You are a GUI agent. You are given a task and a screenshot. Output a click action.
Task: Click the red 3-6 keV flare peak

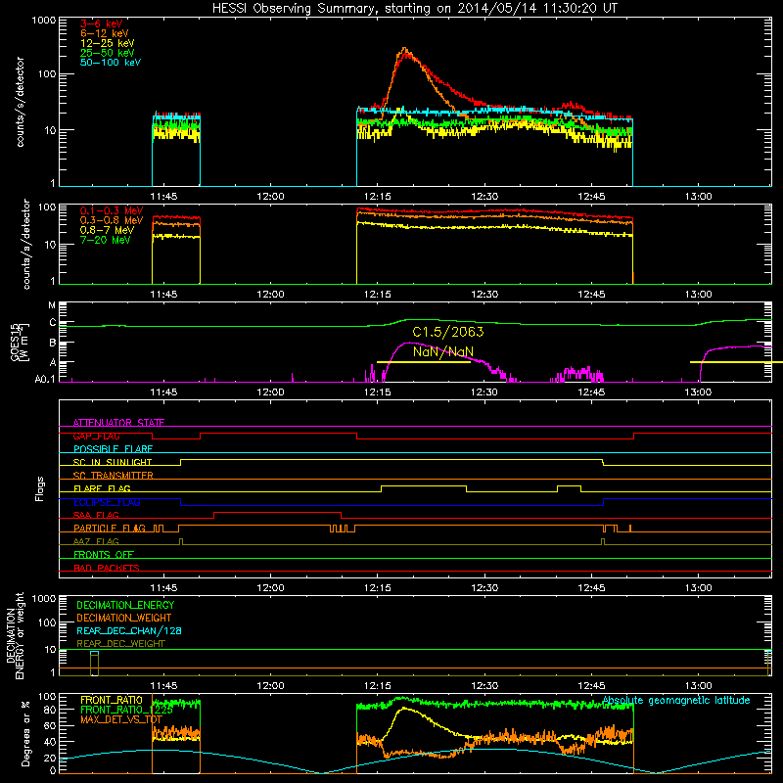tap(409, 54)
